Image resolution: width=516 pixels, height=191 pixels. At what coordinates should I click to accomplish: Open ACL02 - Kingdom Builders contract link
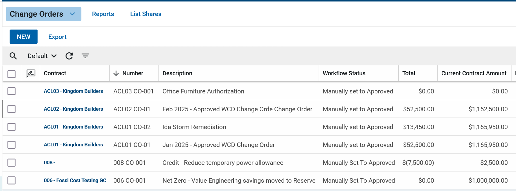(73, 109)
